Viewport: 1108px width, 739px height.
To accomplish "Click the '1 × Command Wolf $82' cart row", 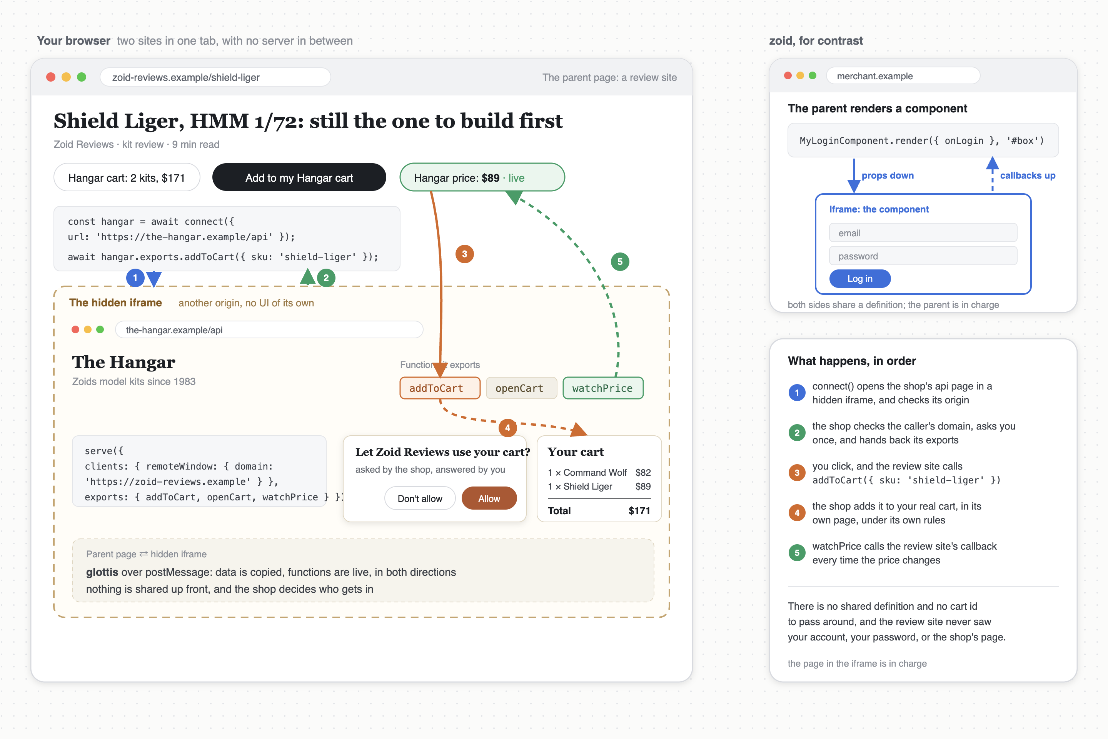I will (x=599, y=472).
